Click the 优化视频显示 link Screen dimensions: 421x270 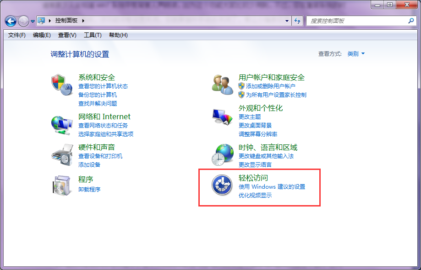255,196
